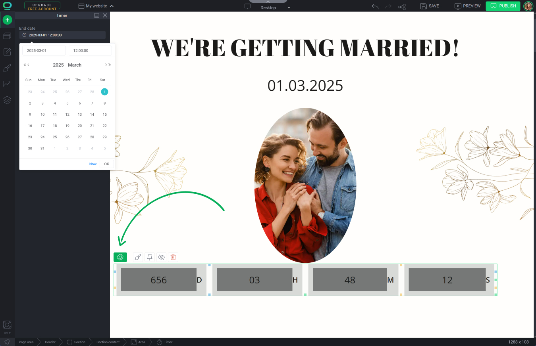
Task: Redo the last action
Action: [388, 6]
